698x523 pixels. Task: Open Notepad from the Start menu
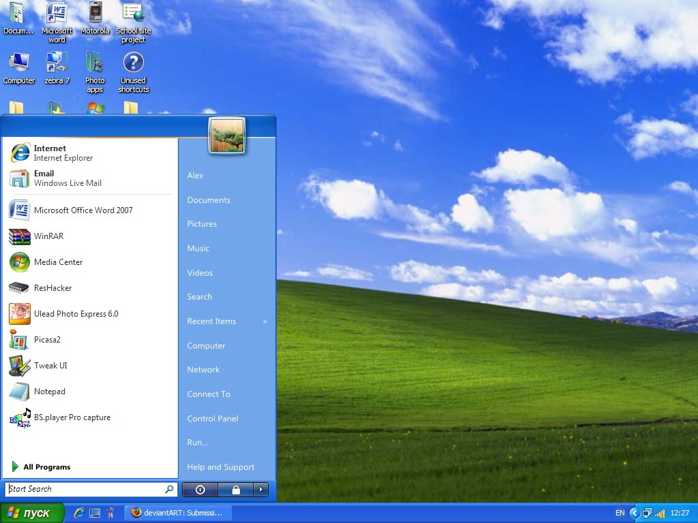pos(49,392)
